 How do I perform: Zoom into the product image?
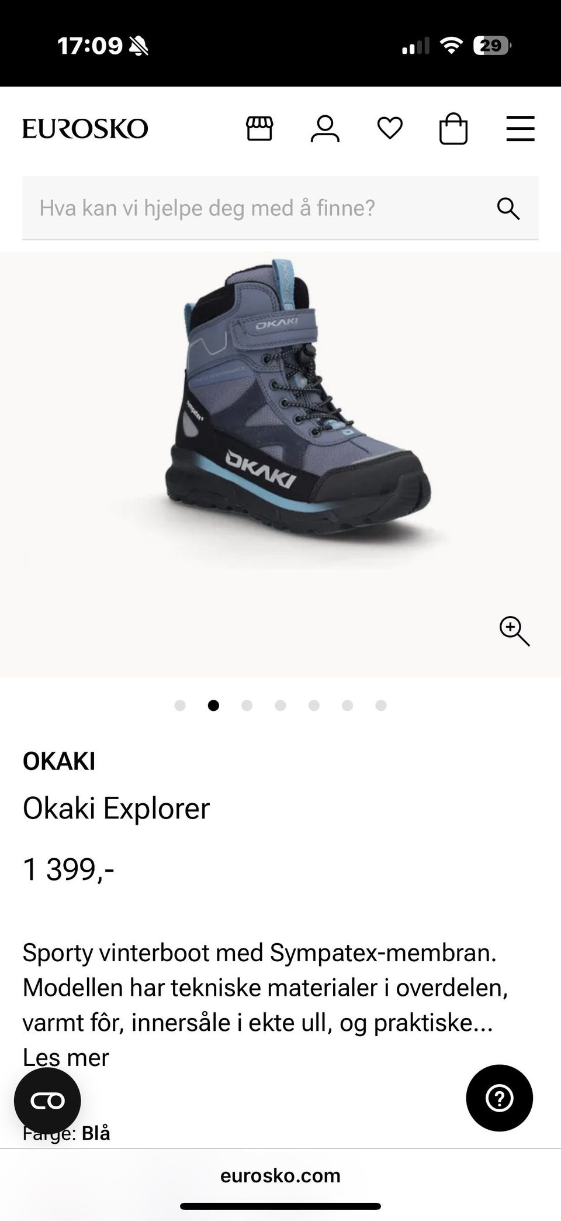coord(514,631)
